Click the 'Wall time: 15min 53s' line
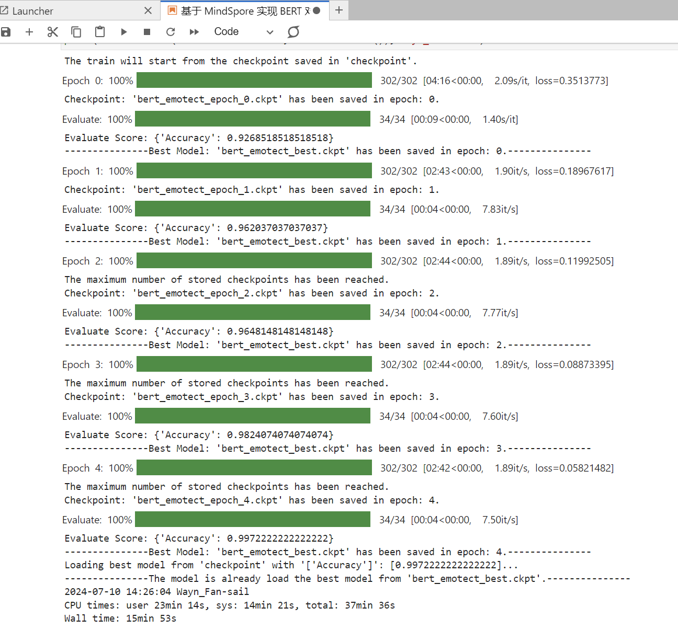 [120, 618]
